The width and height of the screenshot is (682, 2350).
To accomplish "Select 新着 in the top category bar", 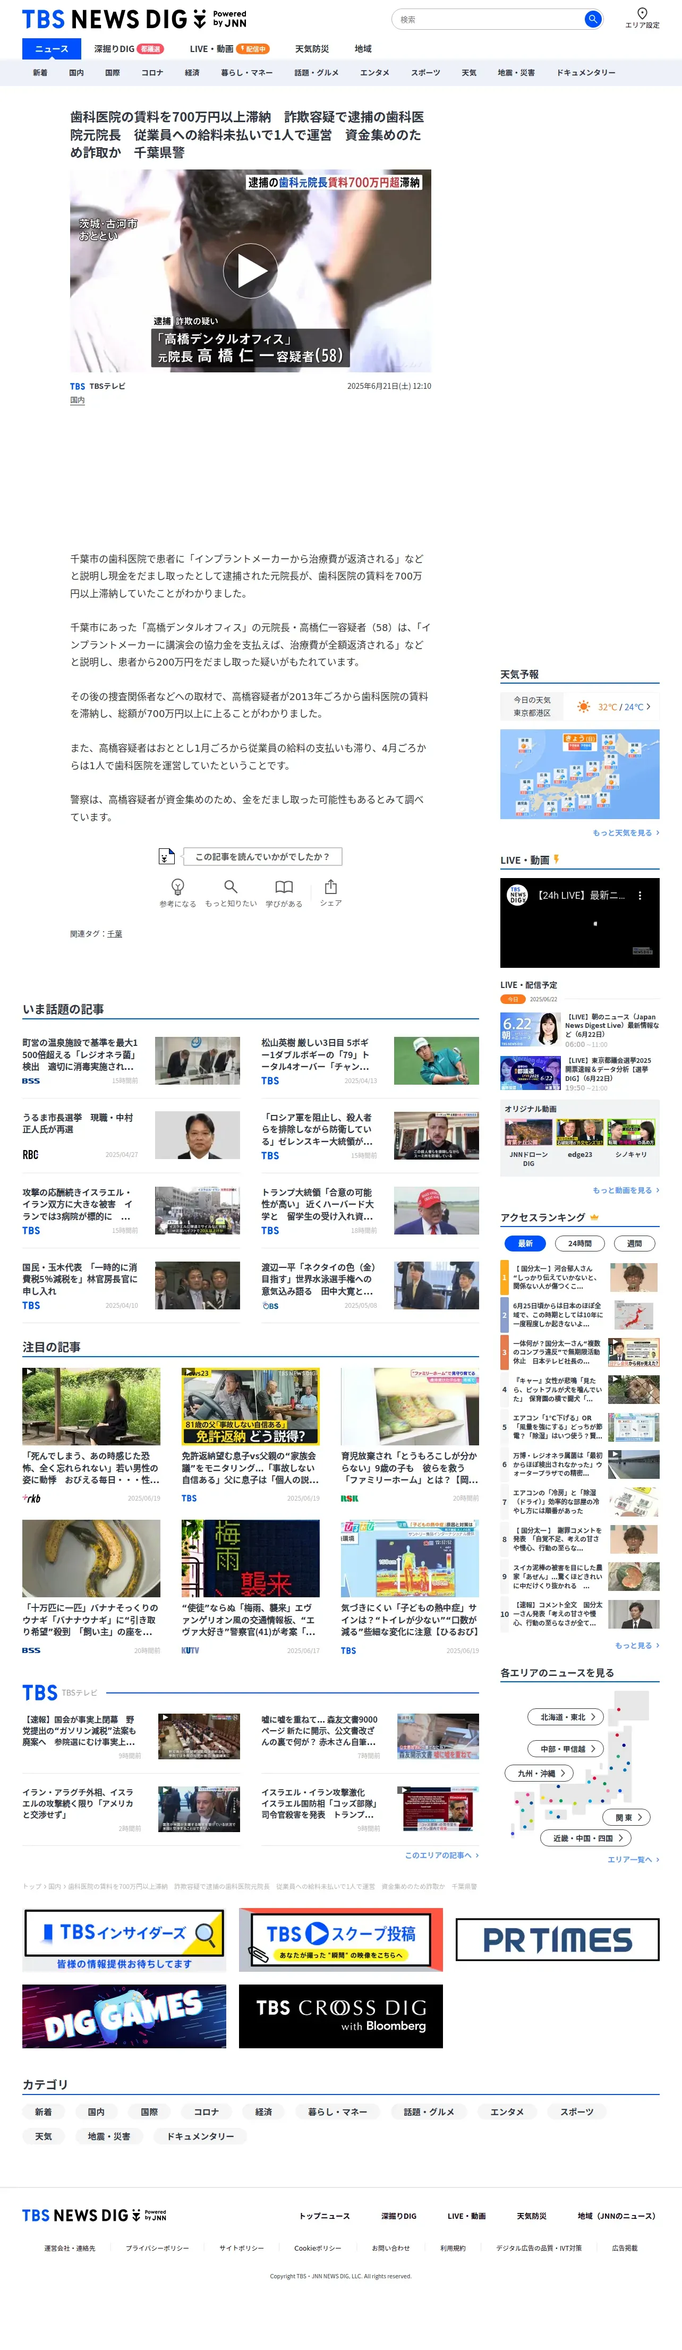I will [40, 73].
